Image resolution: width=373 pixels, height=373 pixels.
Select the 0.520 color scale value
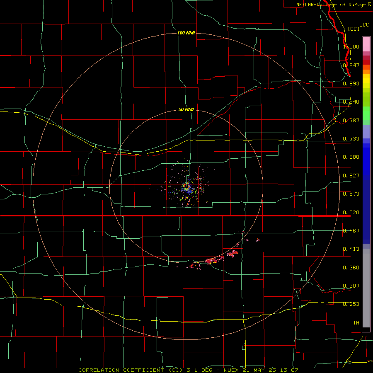pos(351,213)
